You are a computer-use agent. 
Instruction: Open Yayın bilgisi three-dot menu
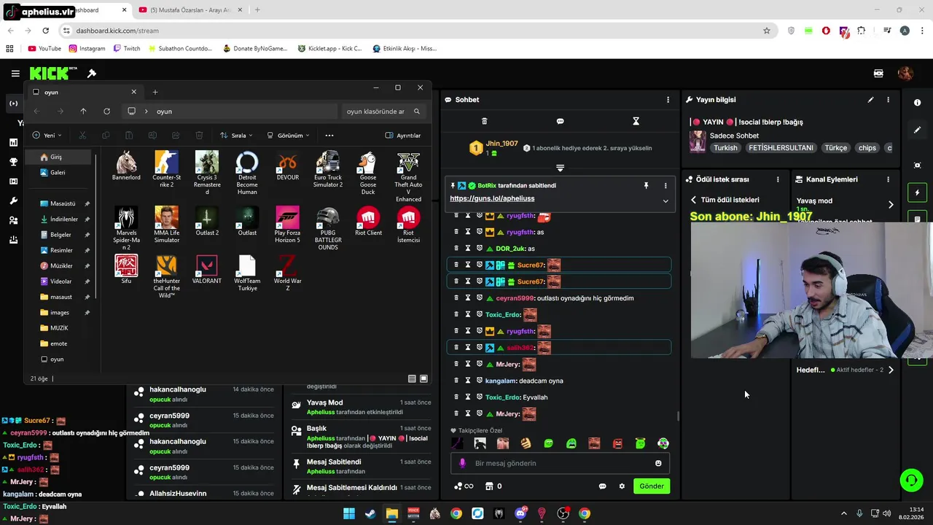pos(888,100)
